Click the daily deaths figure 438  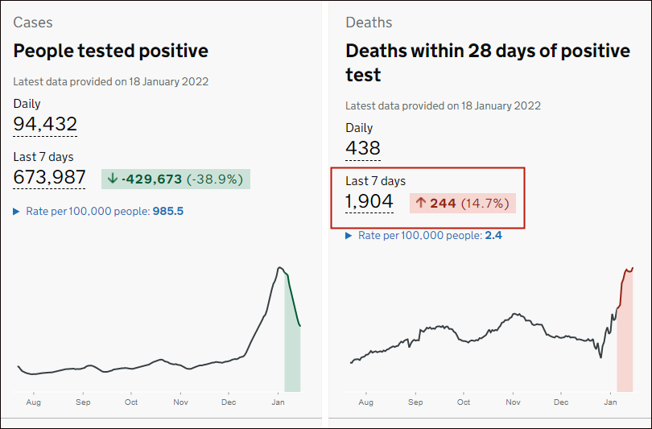pos(362,148)
